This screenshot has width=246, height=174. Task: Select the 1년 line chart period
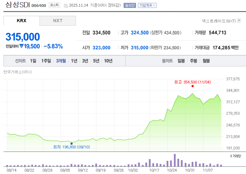[x=74, y=61]
